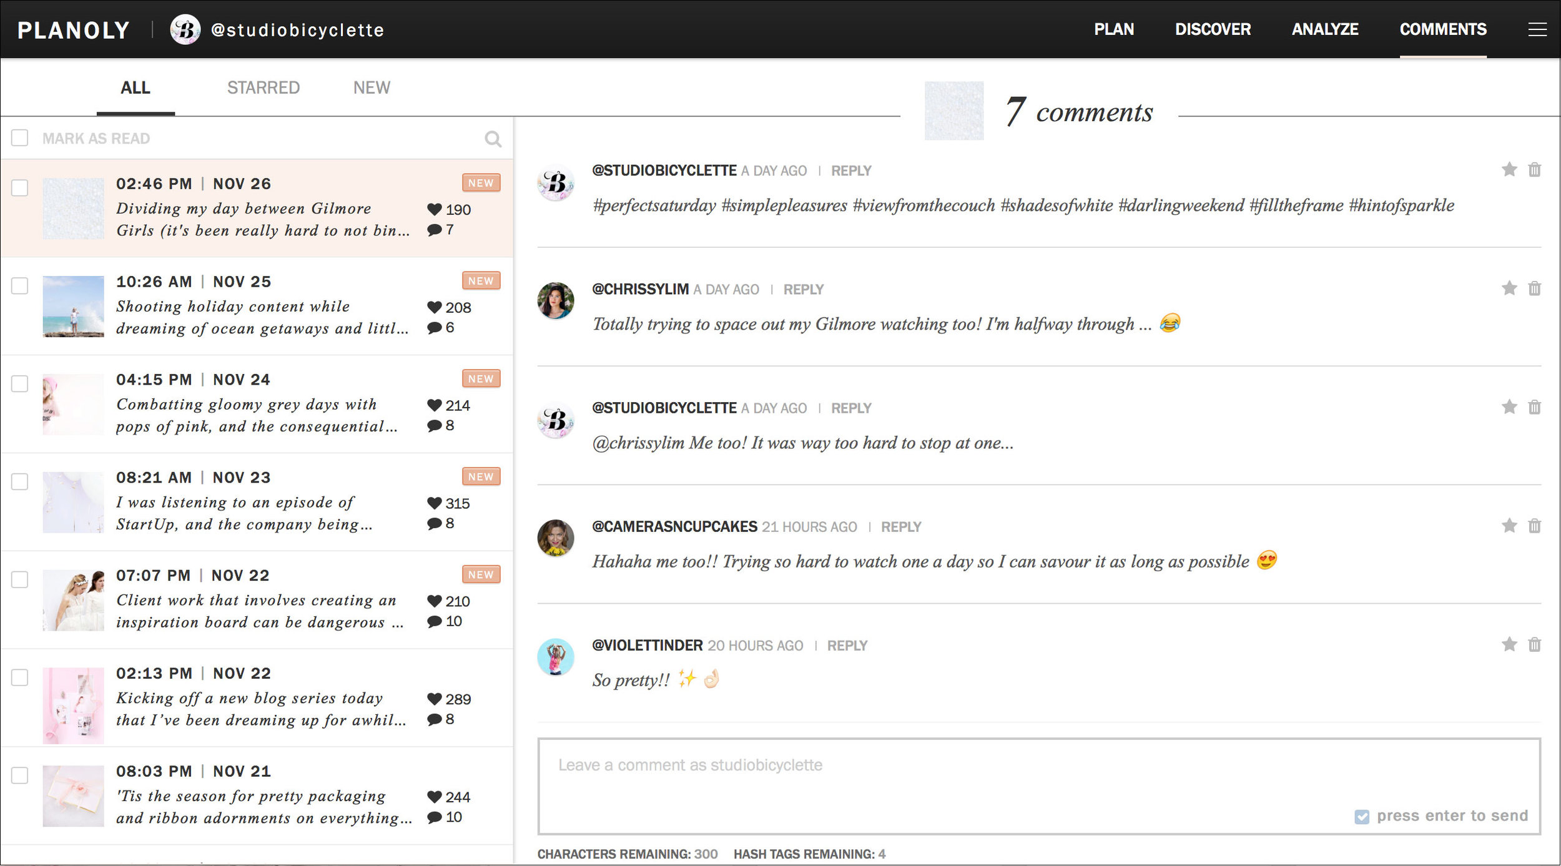Toggle 'press enter to send' checkbox
This screenshot has width=1561, height=866.
(1362, 817)
